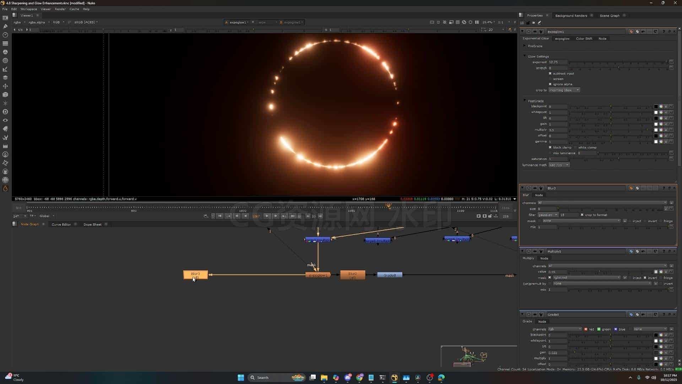Open the exponent animation menu icon
The height and width of the screenshot is (384, 682).
[671, 62]
